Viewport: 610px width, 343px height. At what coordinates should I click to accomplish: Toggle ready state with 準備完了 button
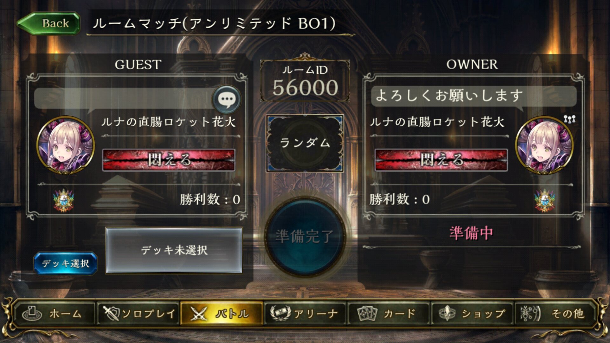click(x=305, y=237)
